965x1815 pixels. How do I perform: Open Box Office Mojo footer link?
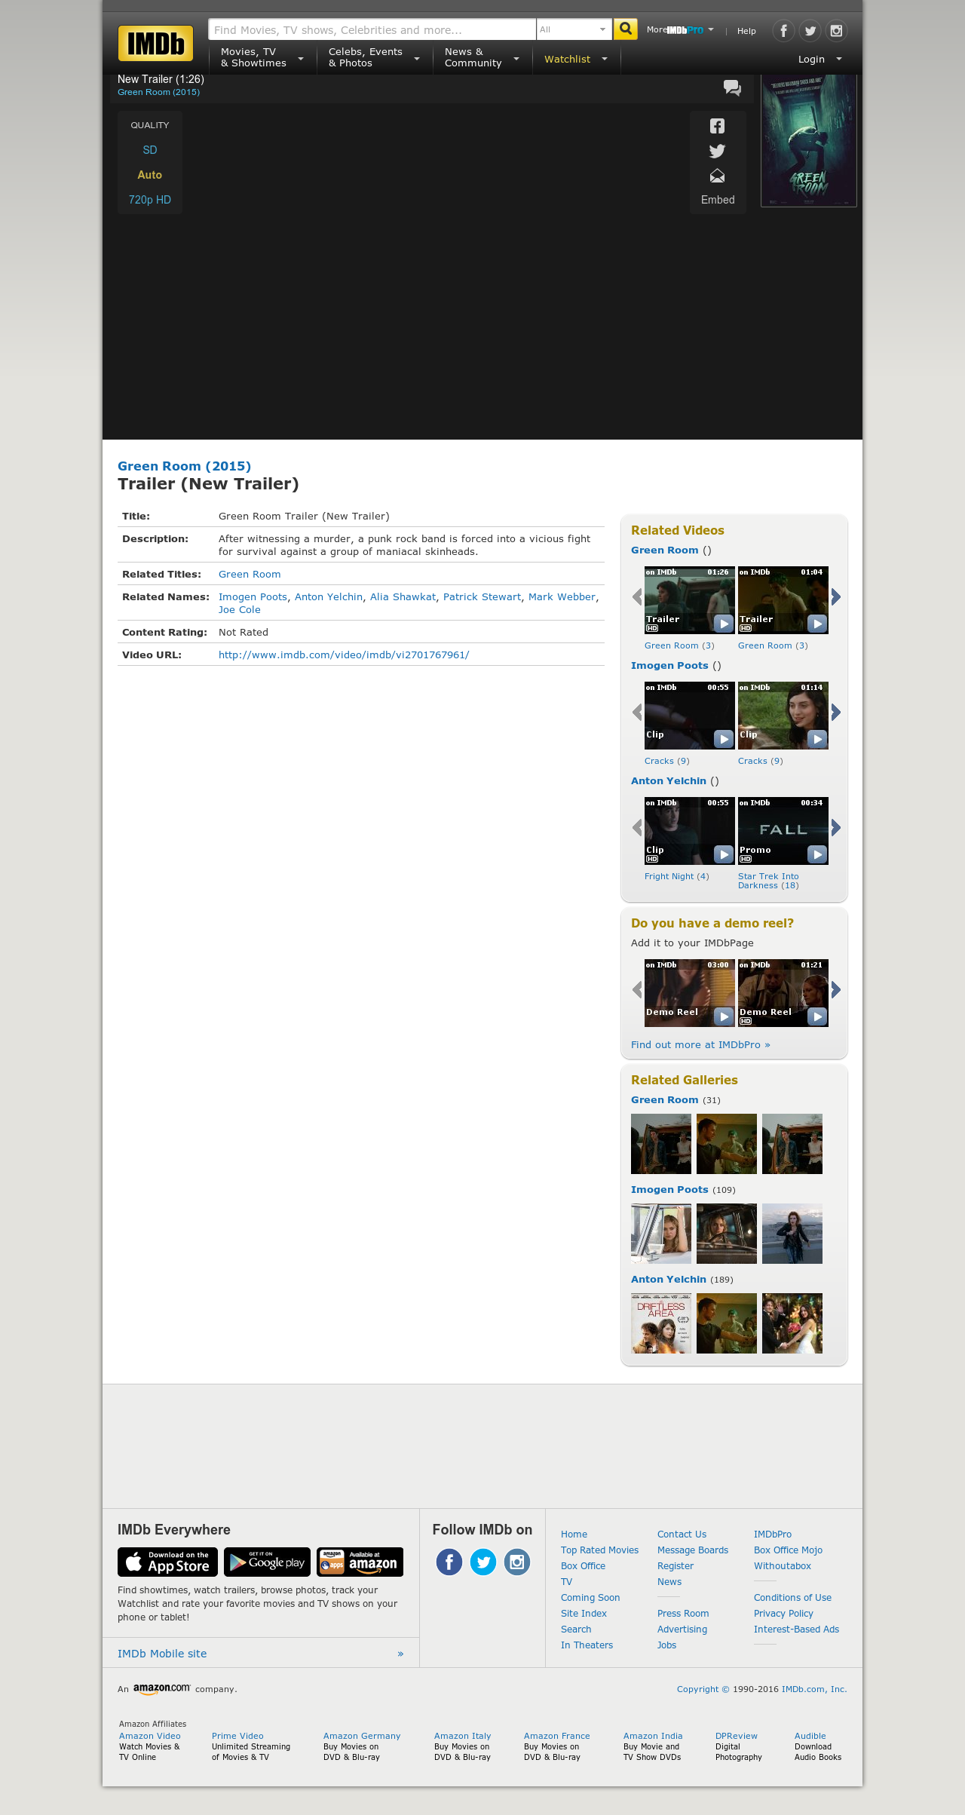point(788,1550)
